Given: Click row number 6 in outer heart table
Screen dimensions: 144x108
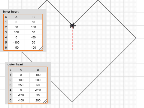Looking at the screenshot, I should pyautogui.click(x=10, y=100).
